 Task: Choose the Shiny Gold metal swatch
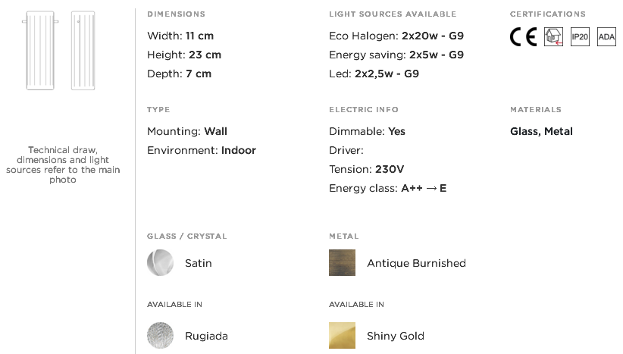[342, 335]
